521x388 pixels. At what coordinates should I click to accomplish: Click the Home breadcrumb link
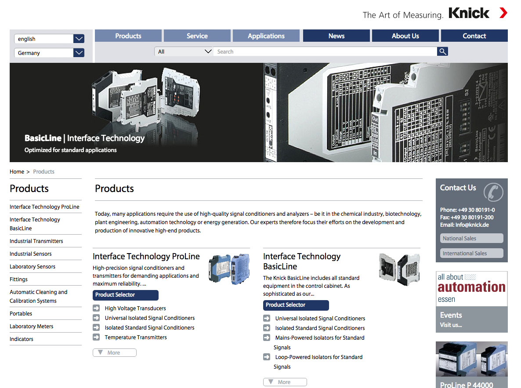point(17,171)
